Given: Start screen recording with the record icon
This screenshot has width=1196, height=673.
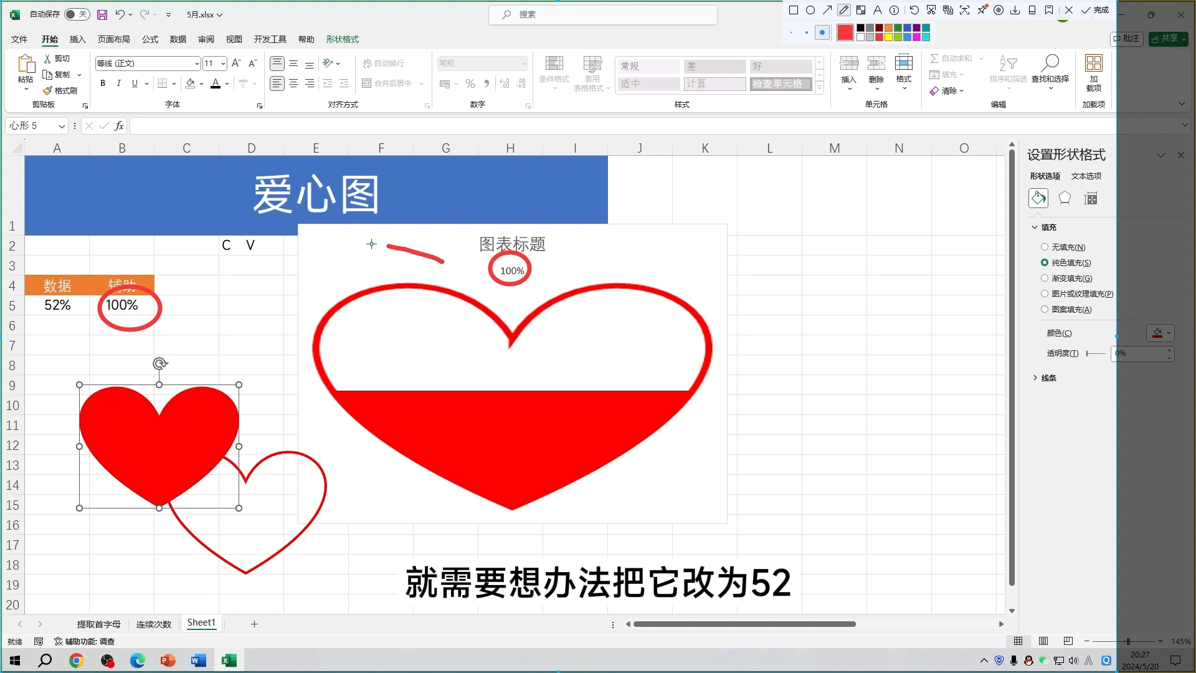Looking at the screenshot, I should [999, 10].
